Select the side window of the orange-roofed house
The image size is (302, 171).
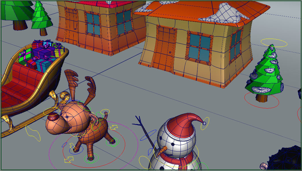pos(236,46)
